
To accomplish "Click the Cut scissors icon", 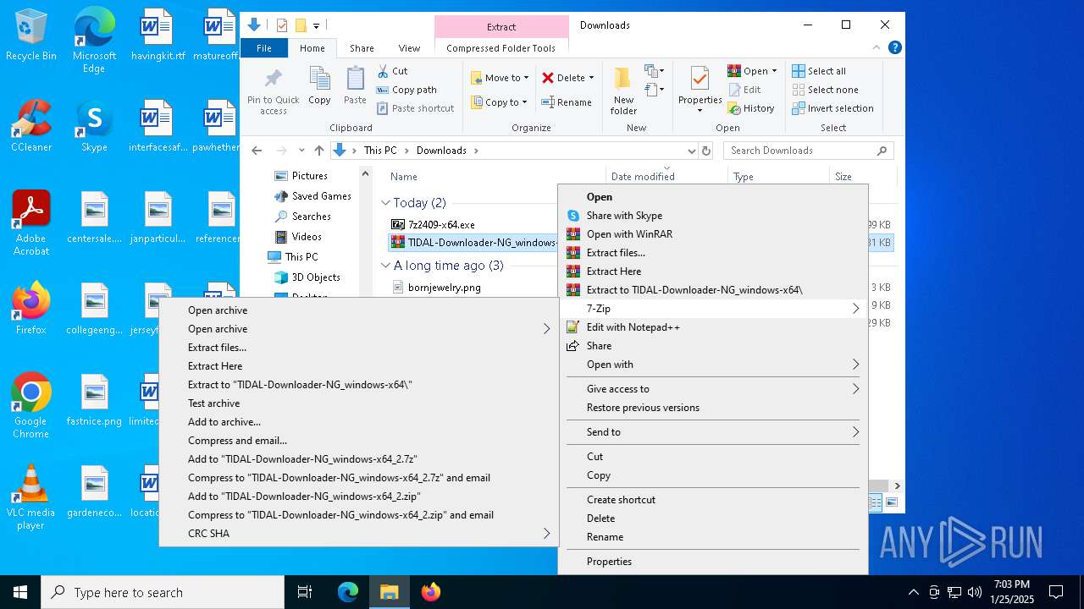I will pos(383,71).
